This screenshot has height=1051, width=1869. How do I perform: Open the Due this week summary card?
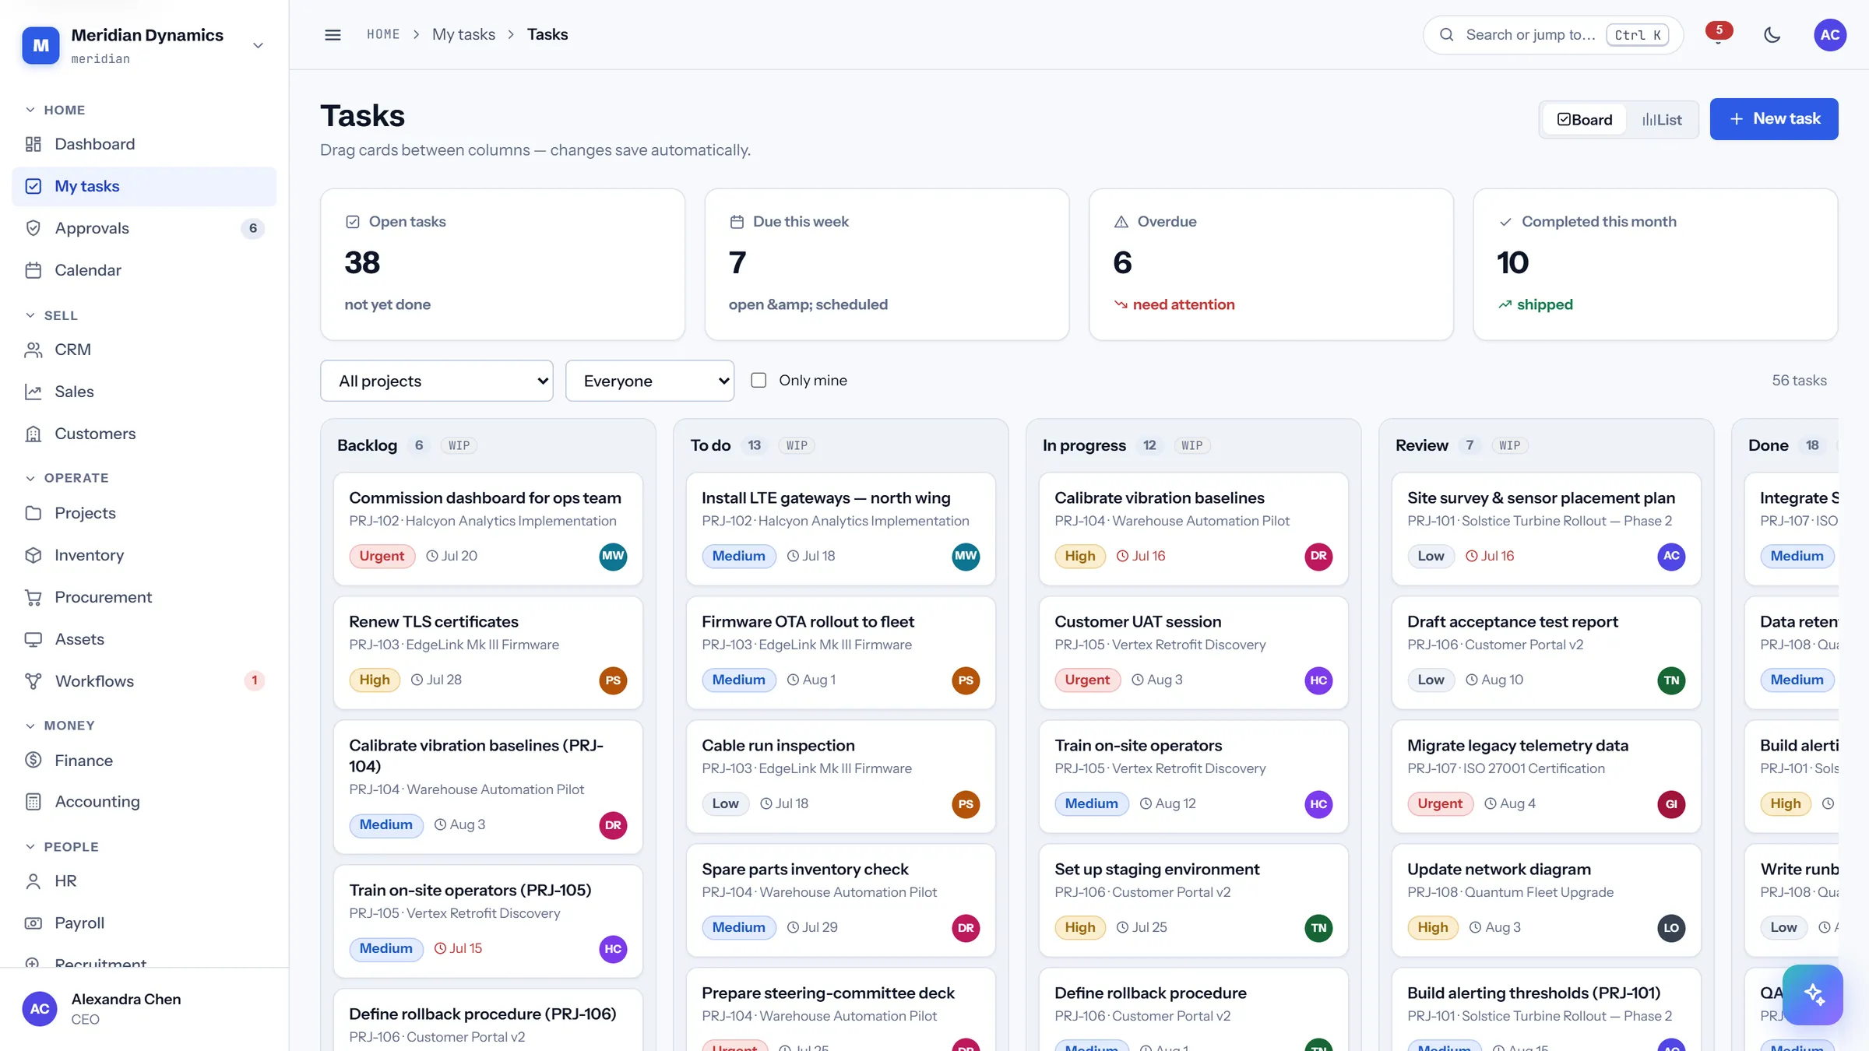coord(886,264)
